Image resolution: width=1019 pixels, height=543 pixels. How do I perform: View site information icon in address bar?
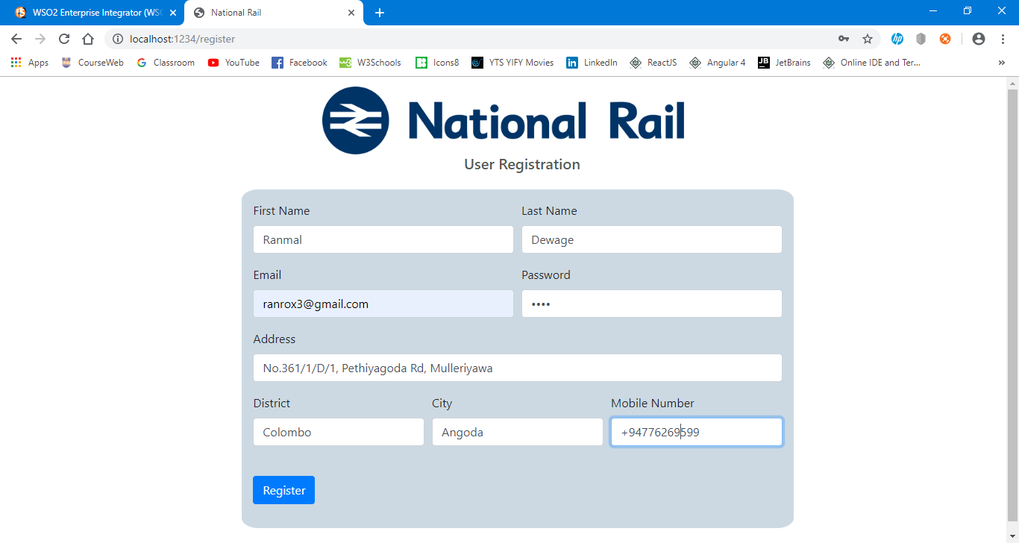point(117,39)
